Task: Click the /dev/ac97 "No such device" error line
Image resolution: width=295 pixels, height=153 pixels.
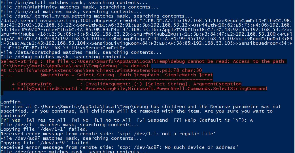Action: [x=119, y=147]
